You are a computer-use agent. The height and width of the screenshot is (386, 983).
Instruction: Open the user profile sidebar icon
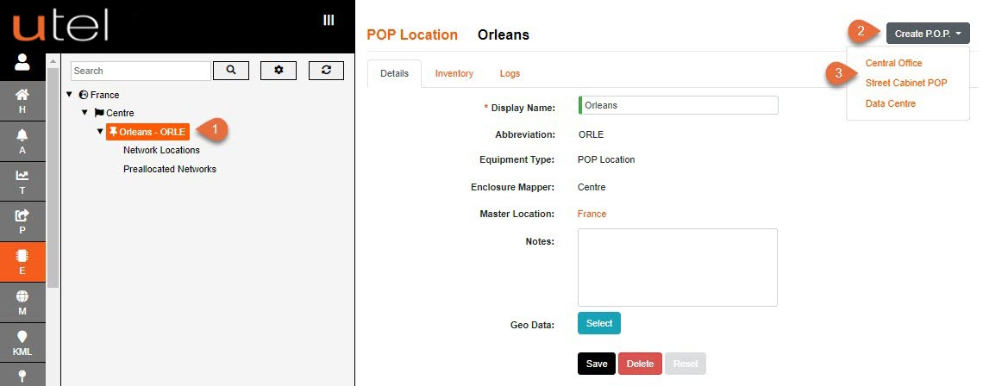(x=22, y=62)
